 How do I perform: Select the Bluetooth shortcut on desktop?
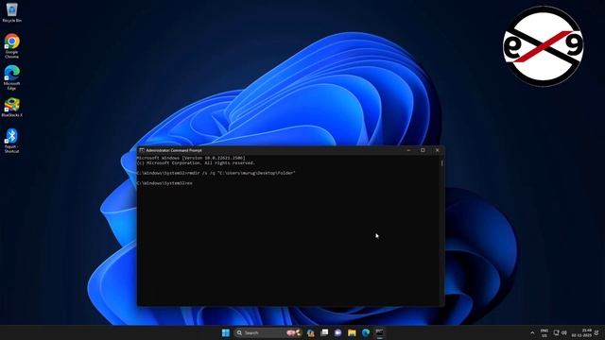point(11,141)
